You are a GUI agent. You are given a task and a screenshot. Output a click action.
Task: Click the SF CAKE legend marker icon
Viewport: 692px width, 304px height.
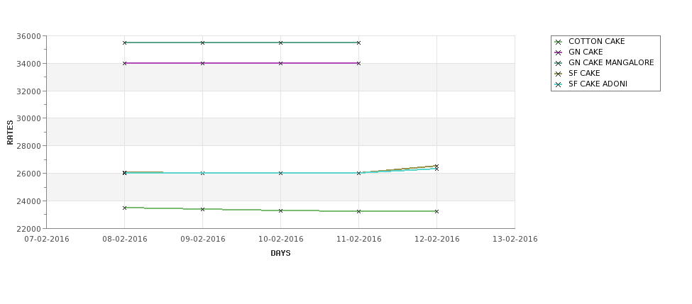tap(559, 74)
